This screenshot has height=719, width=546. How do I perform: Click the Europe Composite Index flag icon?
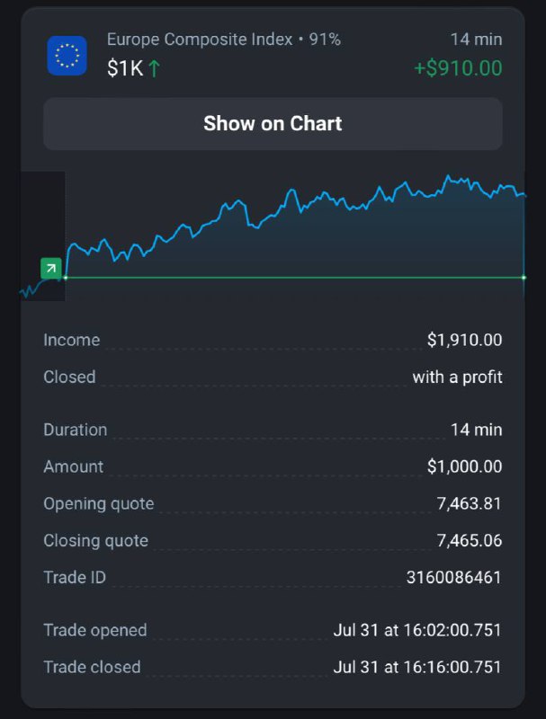67,55
